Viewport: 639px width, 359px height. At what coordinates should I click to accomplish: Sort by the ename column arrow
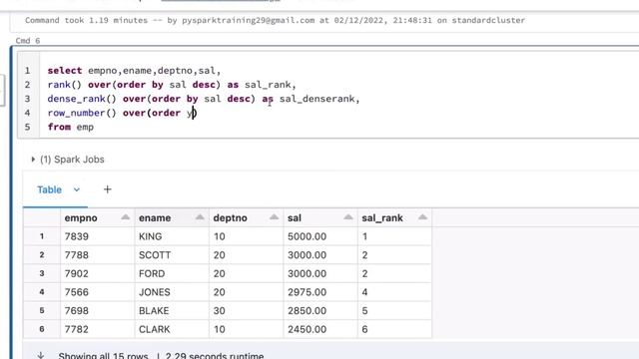pos(200,217)
